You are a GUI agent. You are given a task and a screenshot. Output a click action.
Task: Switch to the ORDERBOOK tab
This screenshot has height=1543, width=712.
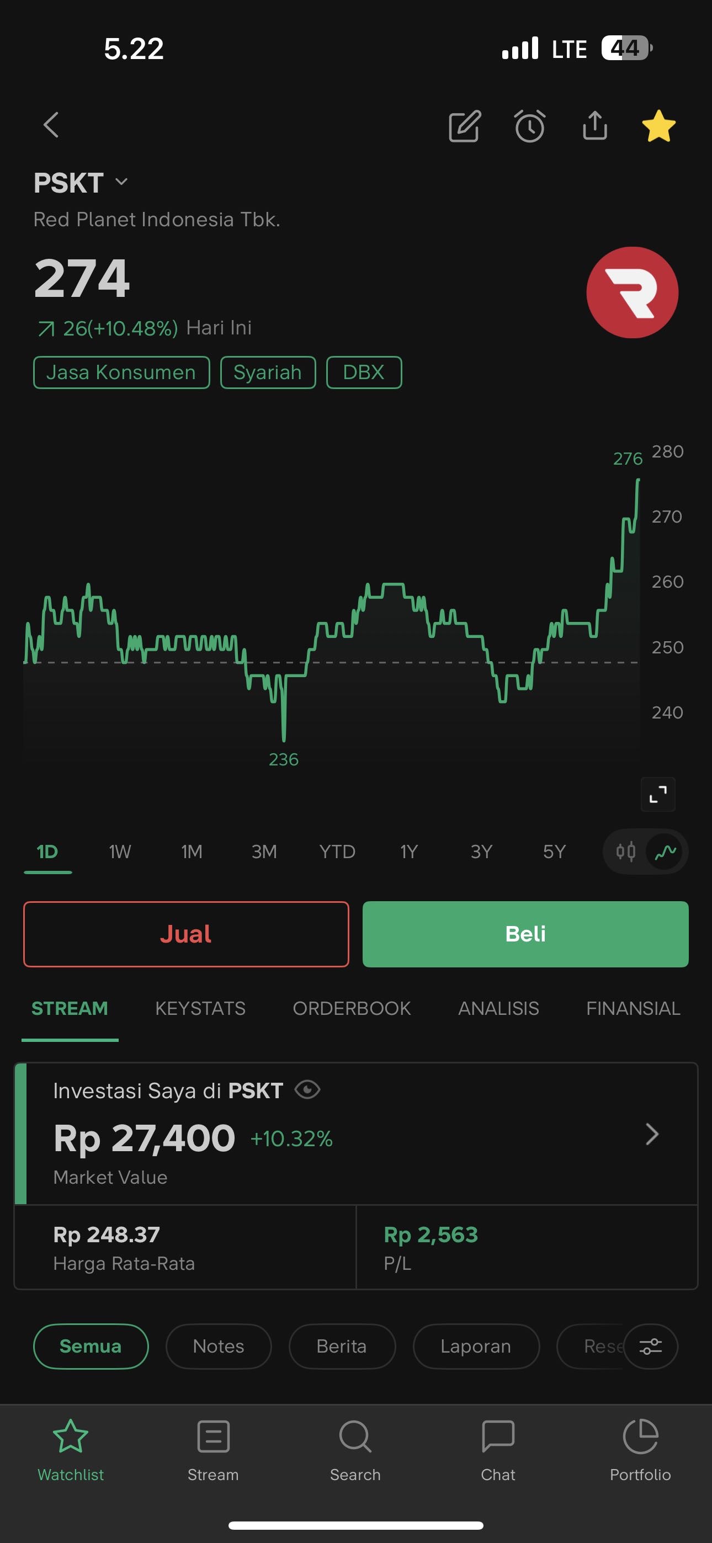coord(352,1008)
